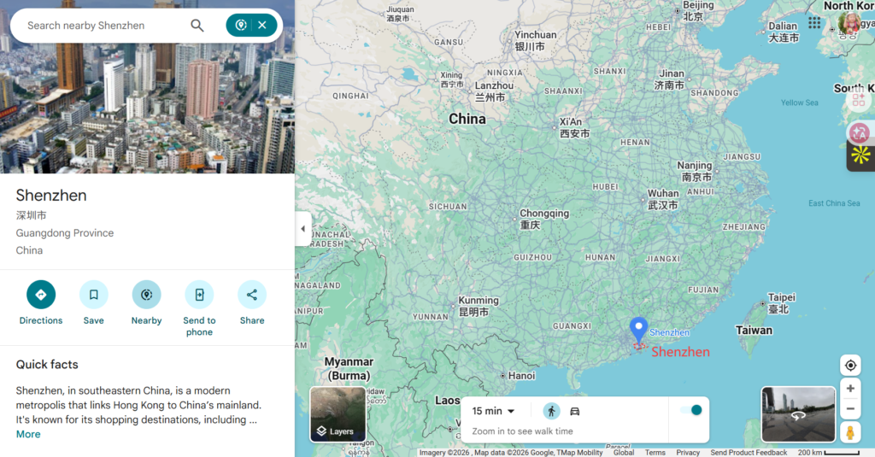Click the Guangdong Province text
The height and width of the screenshot is (457, 875).
(65, 233)
